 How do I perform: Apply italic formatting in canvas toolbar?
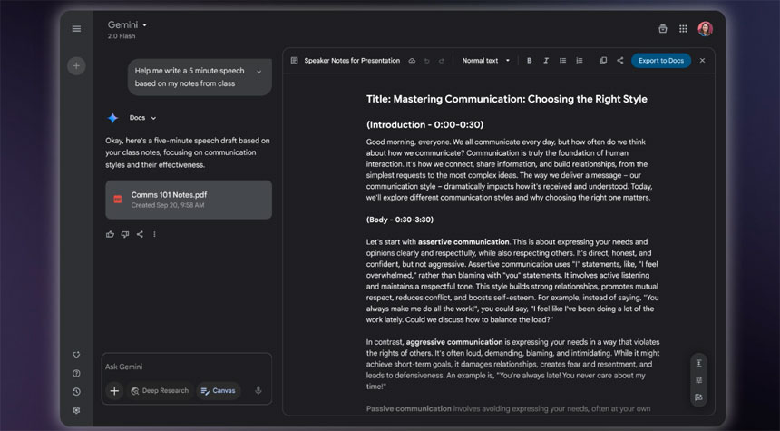click(x=546, y=61)
